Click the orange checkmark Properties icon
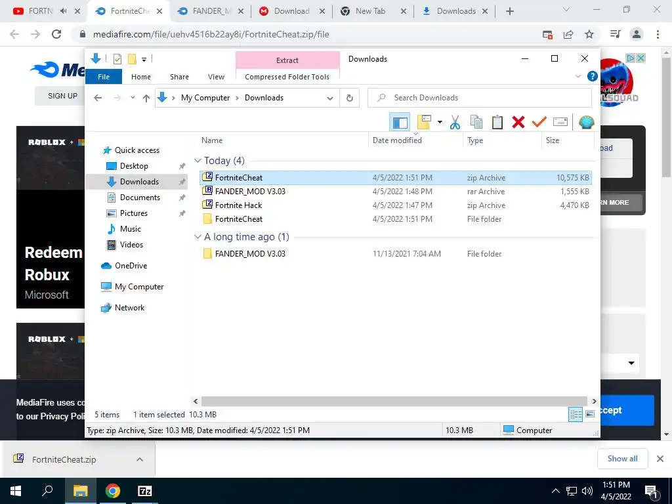672x504 pixels. [x=539, y=122]
